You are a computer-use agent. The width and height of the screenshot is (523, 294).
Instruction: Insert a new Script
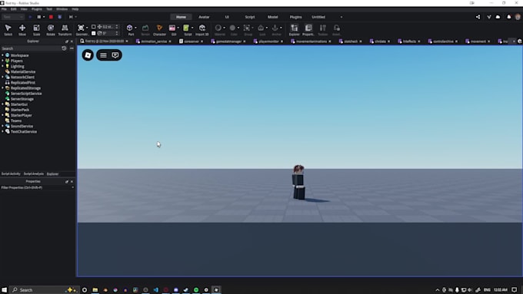point(186,28)
